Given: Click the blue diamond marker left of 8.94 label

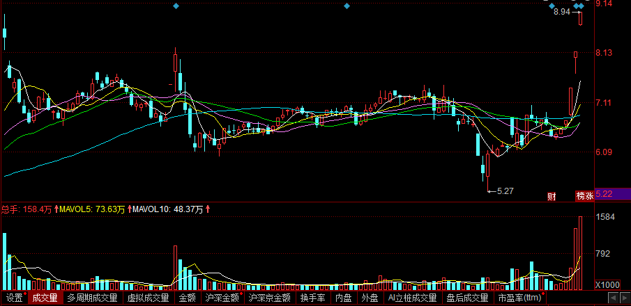Looking at the screenshot, I should [552, 6].
